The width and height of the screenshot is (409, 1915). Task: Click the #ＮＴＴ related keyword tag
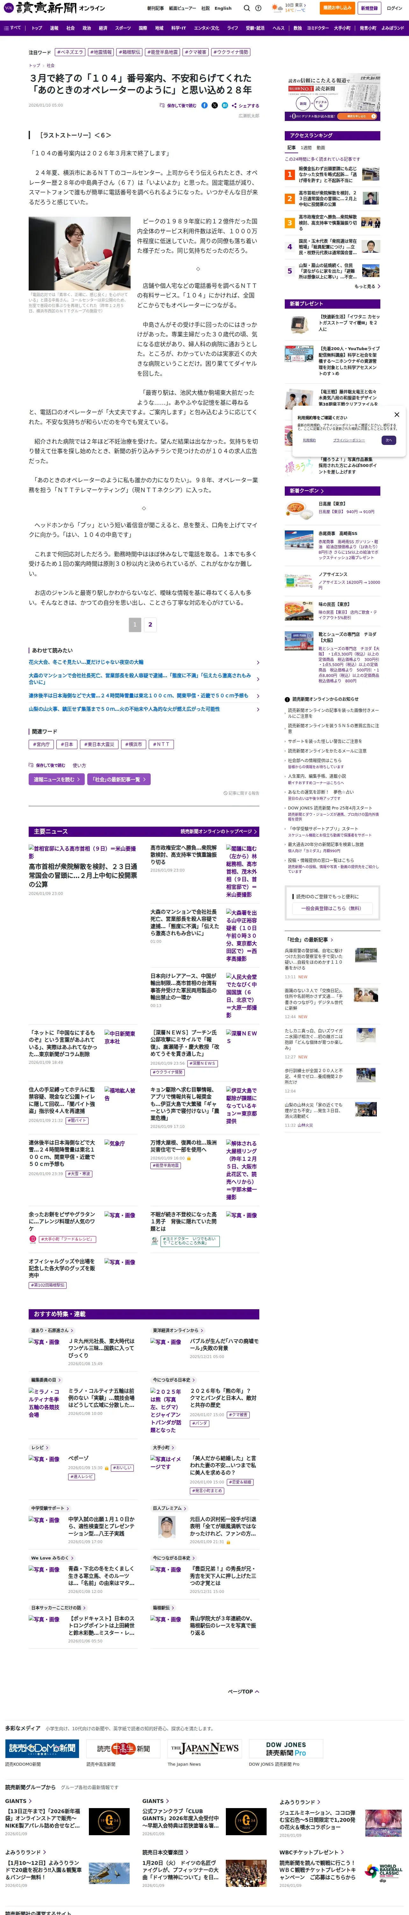tap(161, 744)
